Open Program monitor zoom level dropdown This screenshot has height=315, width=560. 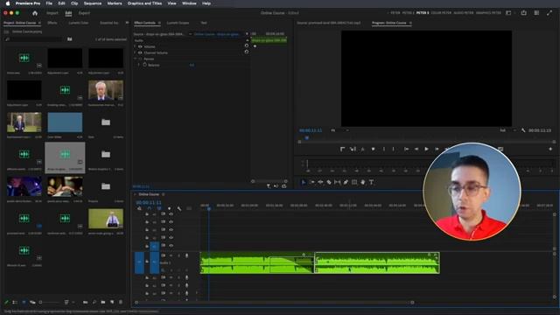point(339,130)
